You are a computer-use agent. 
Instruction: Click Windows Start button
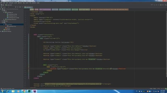pos(2,91)
